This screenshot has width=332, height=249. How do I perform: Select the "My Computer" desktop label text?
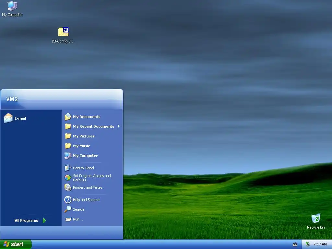(12, 15)
